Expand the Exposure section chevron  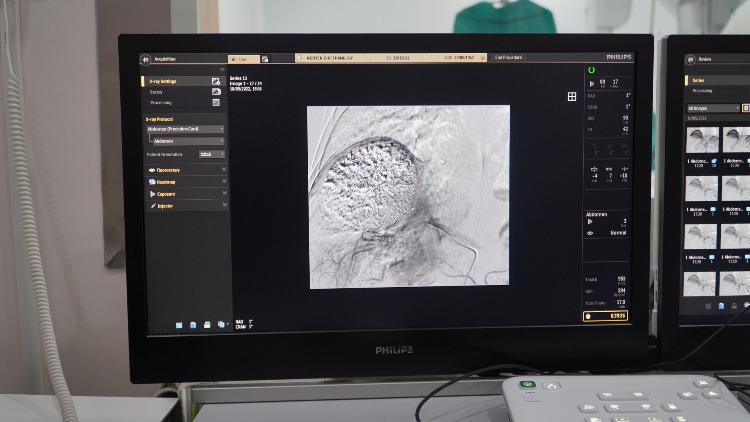coord(225,193)
